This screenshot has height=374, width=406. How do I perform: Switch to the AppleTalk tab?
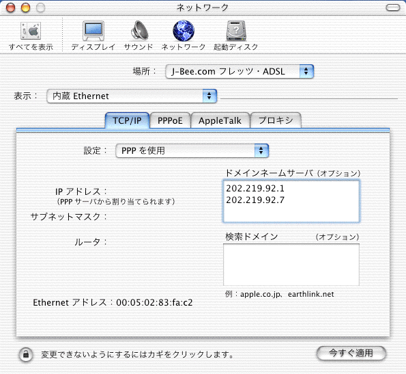click(220, 120)
